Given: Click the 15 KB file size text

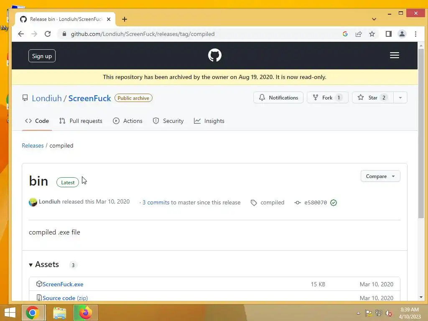Looking at the screenshot, I should pyautogui.click(x=318, y=284).
